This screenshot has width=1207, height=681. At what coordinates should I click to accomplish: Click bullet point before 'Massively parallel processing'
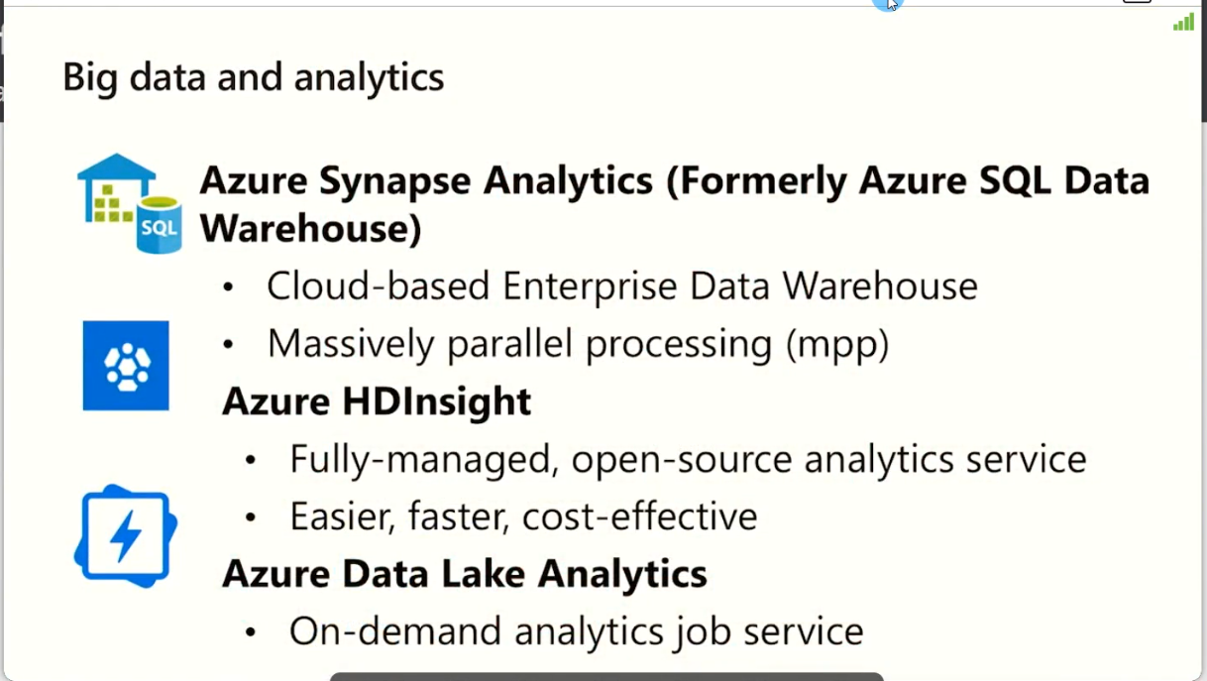click(x=229, y=346)
